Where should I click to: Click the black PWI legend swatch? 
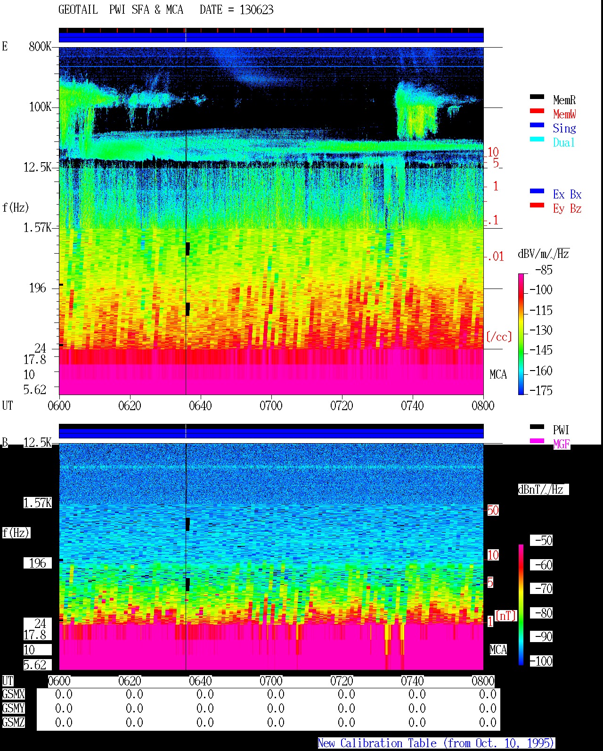(x=537, y=427)
